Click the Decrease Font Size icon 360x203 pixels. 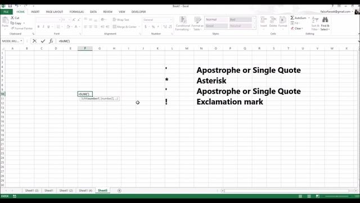click(x=79, y=20)
